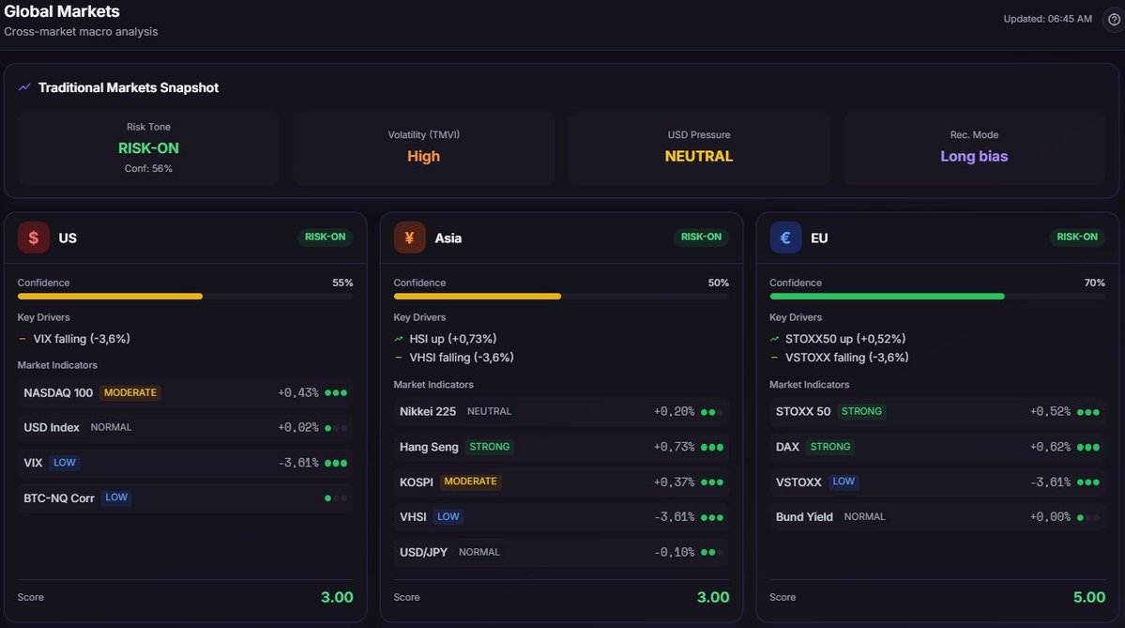This screenshot has width=1125, height=628.
Task: Click the dash icon beside VIX falling
Action: (23, 339)
